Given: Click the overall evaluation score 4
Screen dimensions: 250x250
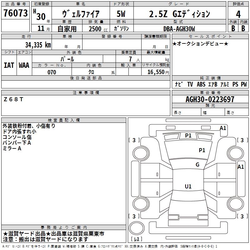Looking at the screenshot, I should [x=238, y=14].
